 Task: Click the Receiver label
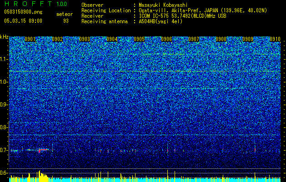pos(92,16)
